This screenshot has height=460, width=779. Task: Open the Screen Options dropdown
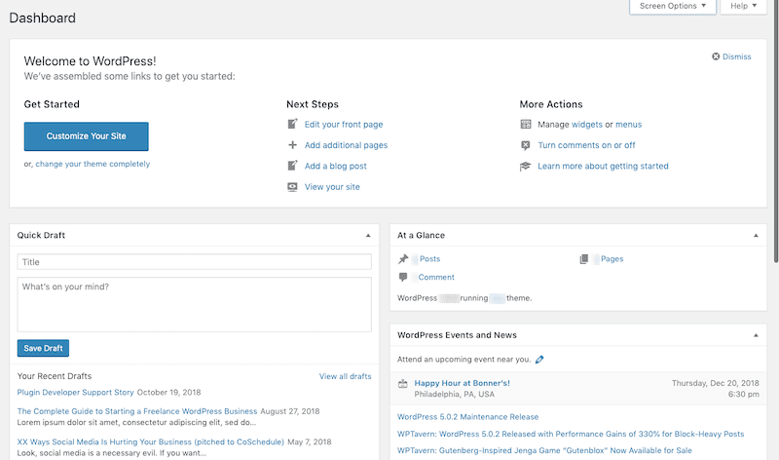coord(673,7)
